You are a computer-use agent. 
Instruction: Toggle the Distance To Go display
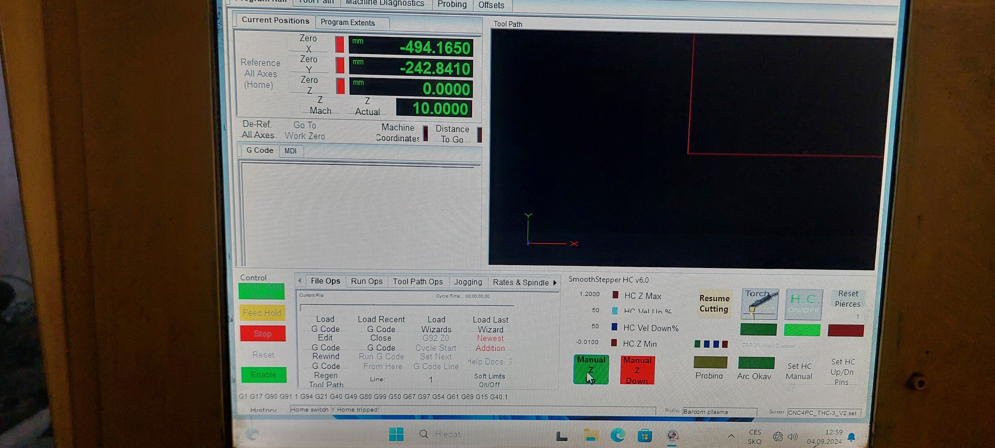[x=452, y=134]
